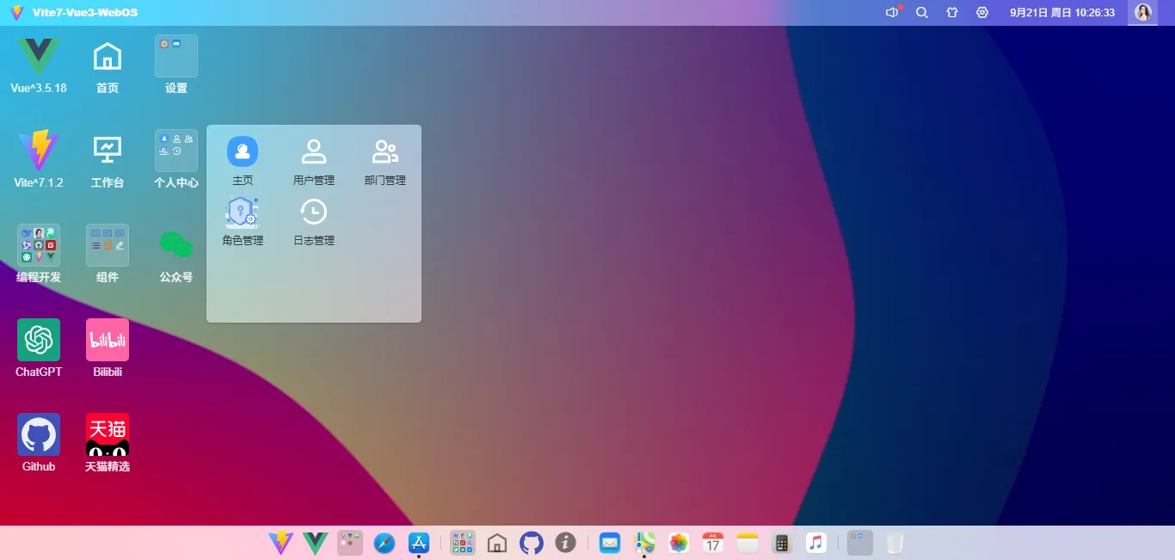The width and height of the screenshot is (1175, 560).
Task: Switch theme using the clothes icon
Action: (951, 12)
